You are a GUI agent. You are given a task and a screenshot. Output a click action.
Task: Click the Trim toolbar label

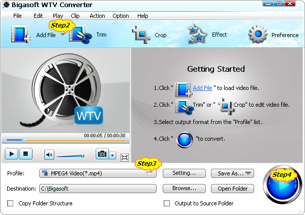101,35
